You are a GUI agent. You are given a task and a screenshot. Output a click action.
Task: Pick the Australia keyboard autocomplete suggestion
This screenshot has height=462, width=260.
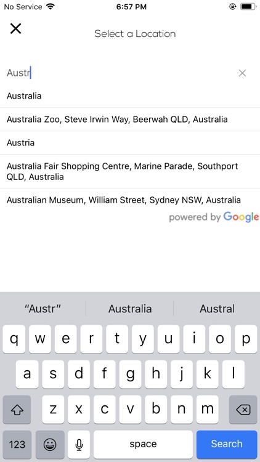click(x=130, y=309)
